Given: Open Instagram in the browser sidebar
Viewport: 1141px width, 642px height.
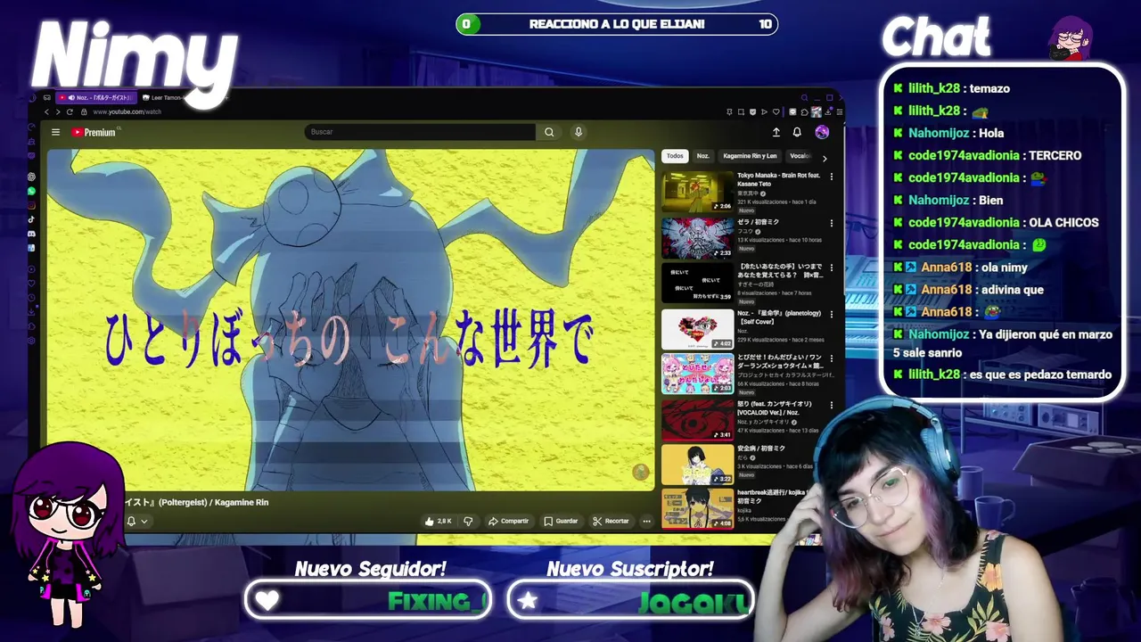Looking at the screenshot, I should coord(31,205).
